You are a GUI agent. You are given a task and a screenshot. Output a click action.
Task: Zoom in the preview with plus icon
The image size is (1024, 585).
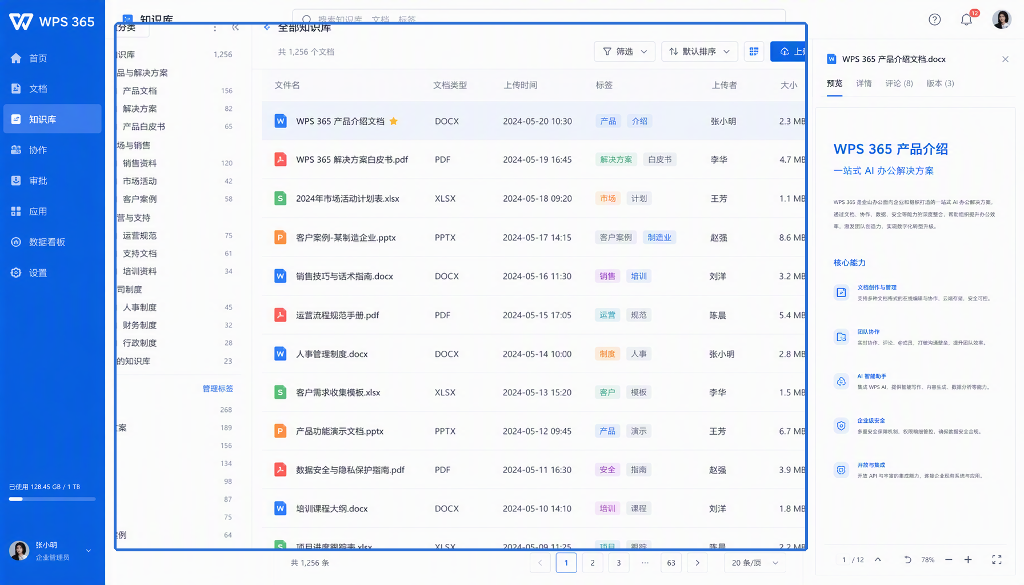[968, 560]
